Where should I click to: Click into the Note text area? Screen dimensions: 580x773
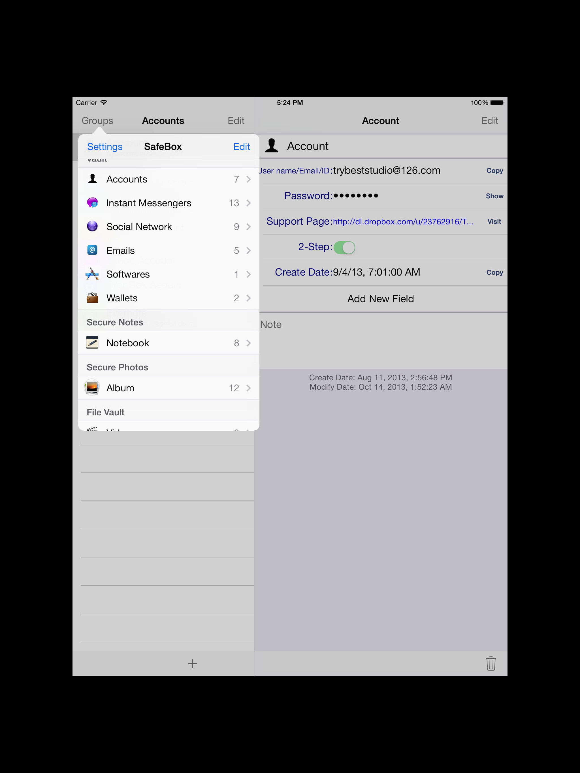click(381, 341)
